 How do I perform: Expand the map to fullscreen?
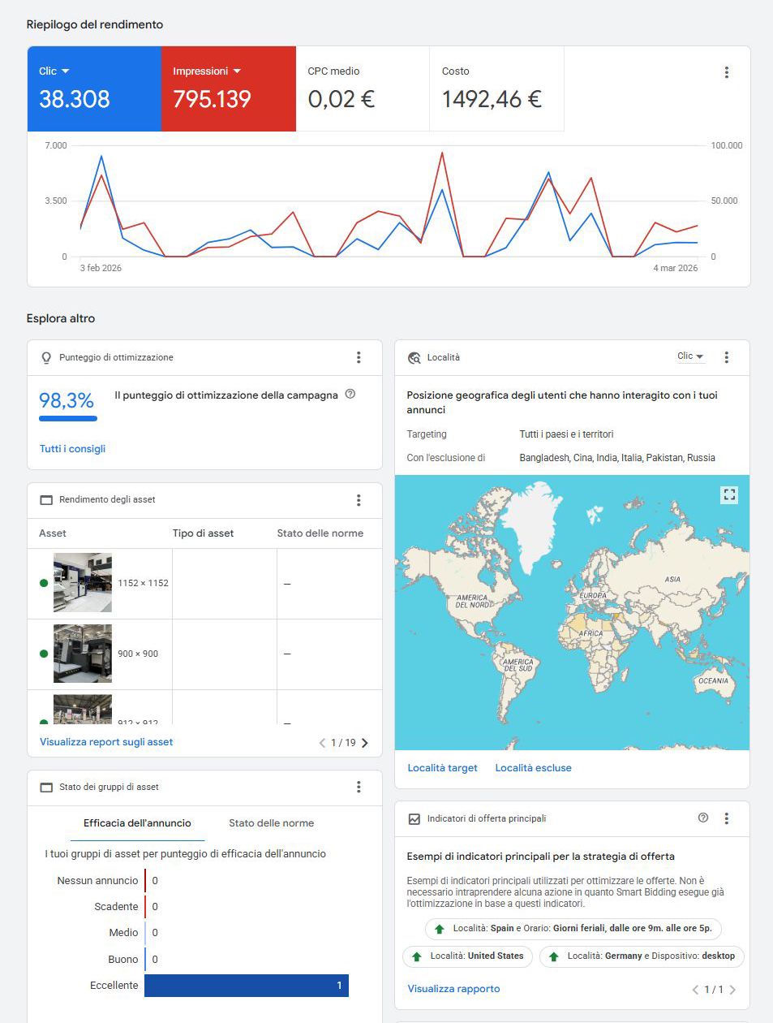(729, 494)
